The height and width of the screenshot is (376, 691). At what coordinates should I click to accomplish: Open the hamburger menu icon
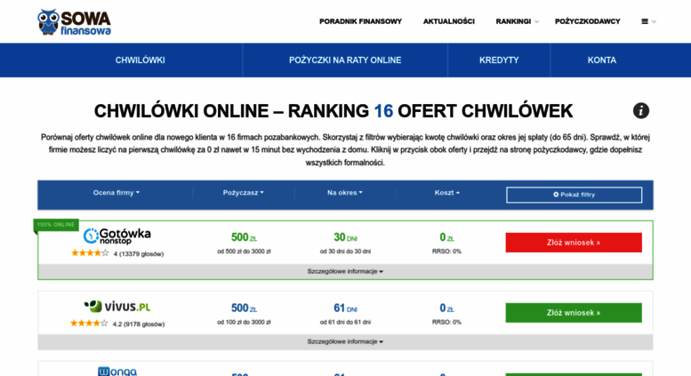click(645, 21)
